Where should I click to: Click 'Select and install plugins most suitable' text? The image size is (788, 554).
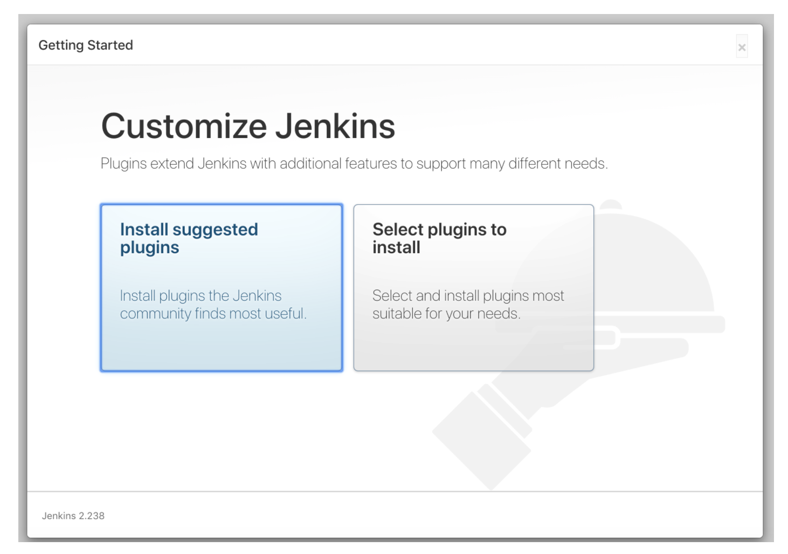point(468,304)
